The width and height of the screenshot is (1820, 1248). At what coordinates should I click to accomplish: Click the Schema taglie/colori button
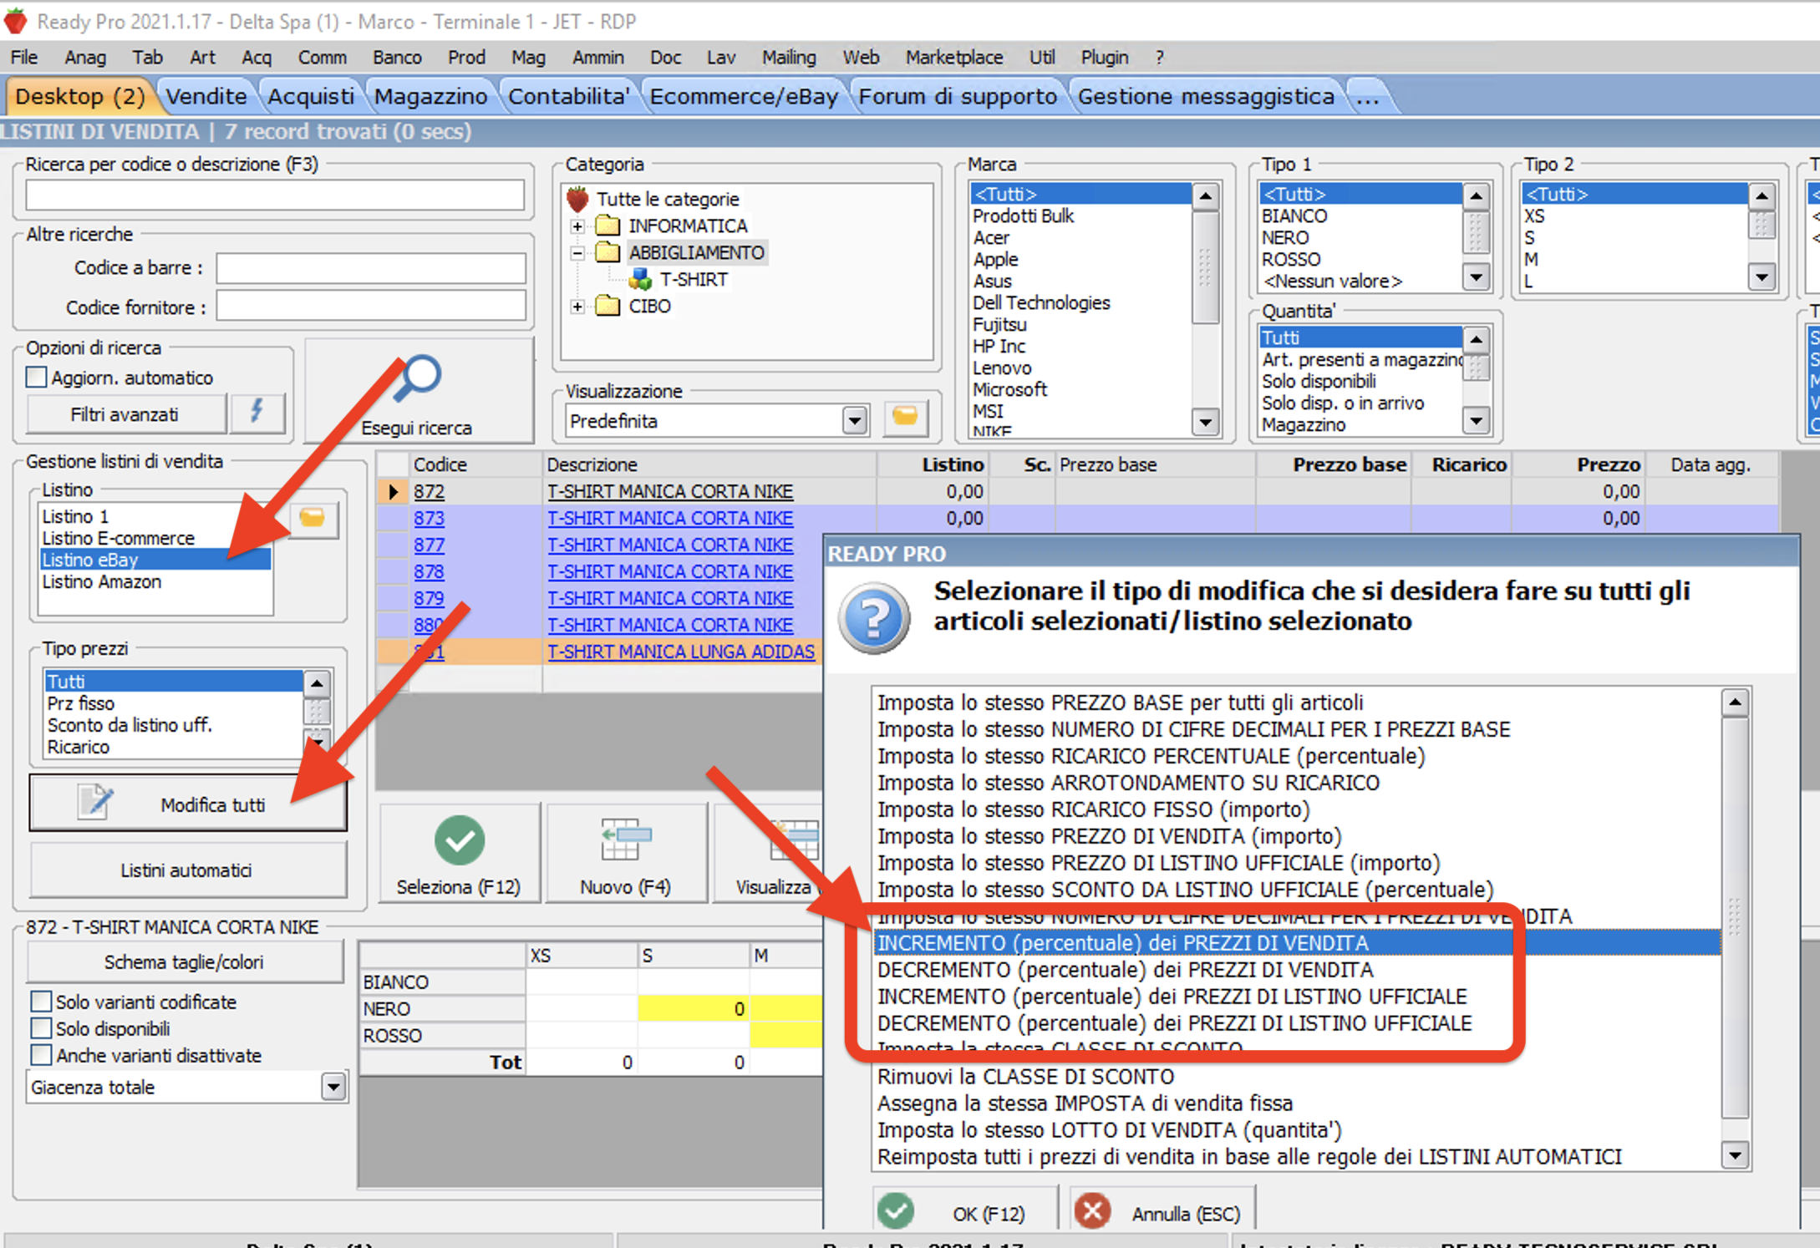pyautogui.click(x=185, y=961)
